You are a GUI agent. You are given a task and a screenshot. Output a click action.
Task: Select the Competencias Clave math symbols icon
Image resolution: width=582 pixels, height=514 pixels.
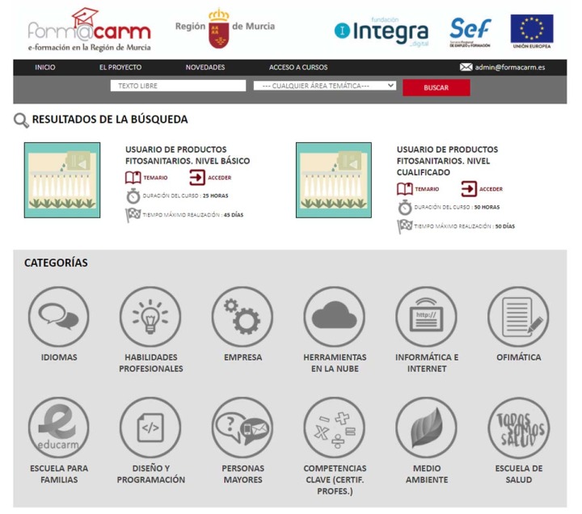tap(335, 428)
